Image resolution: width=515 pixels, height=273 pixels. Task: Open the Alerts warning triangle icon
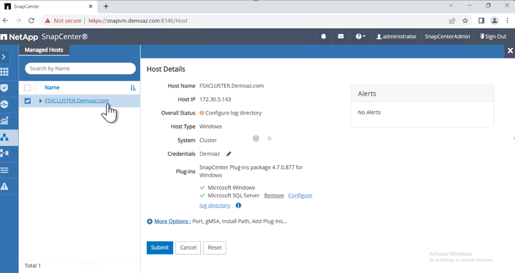click(5, 186)
